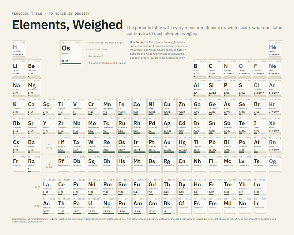The image size is (294, 235).
Task: Click the Lithium cell
Action: (19, 69)
